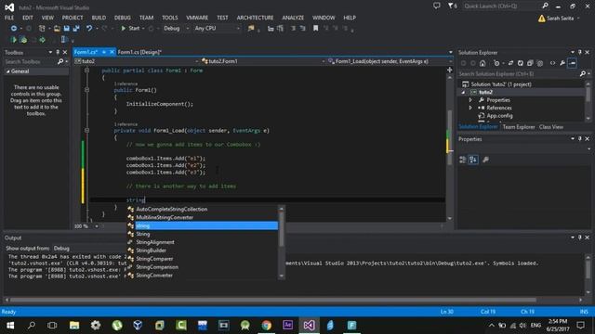Click the Undo arrow icon
595x334 pixels.
tap(89, 29)
